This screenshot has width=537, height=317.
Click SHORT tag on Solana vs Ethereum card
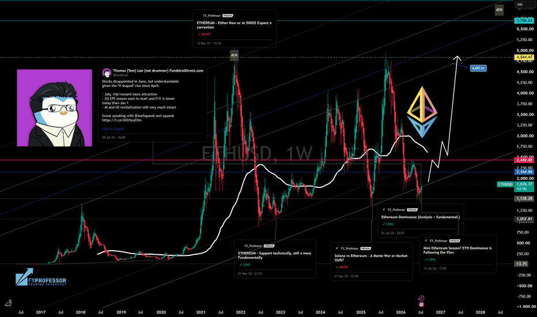[342, 267]
